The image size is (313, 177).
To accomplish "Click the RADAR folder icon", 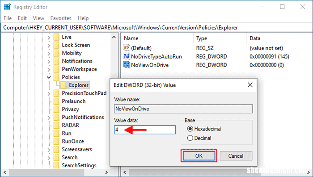I will [56, 125].
